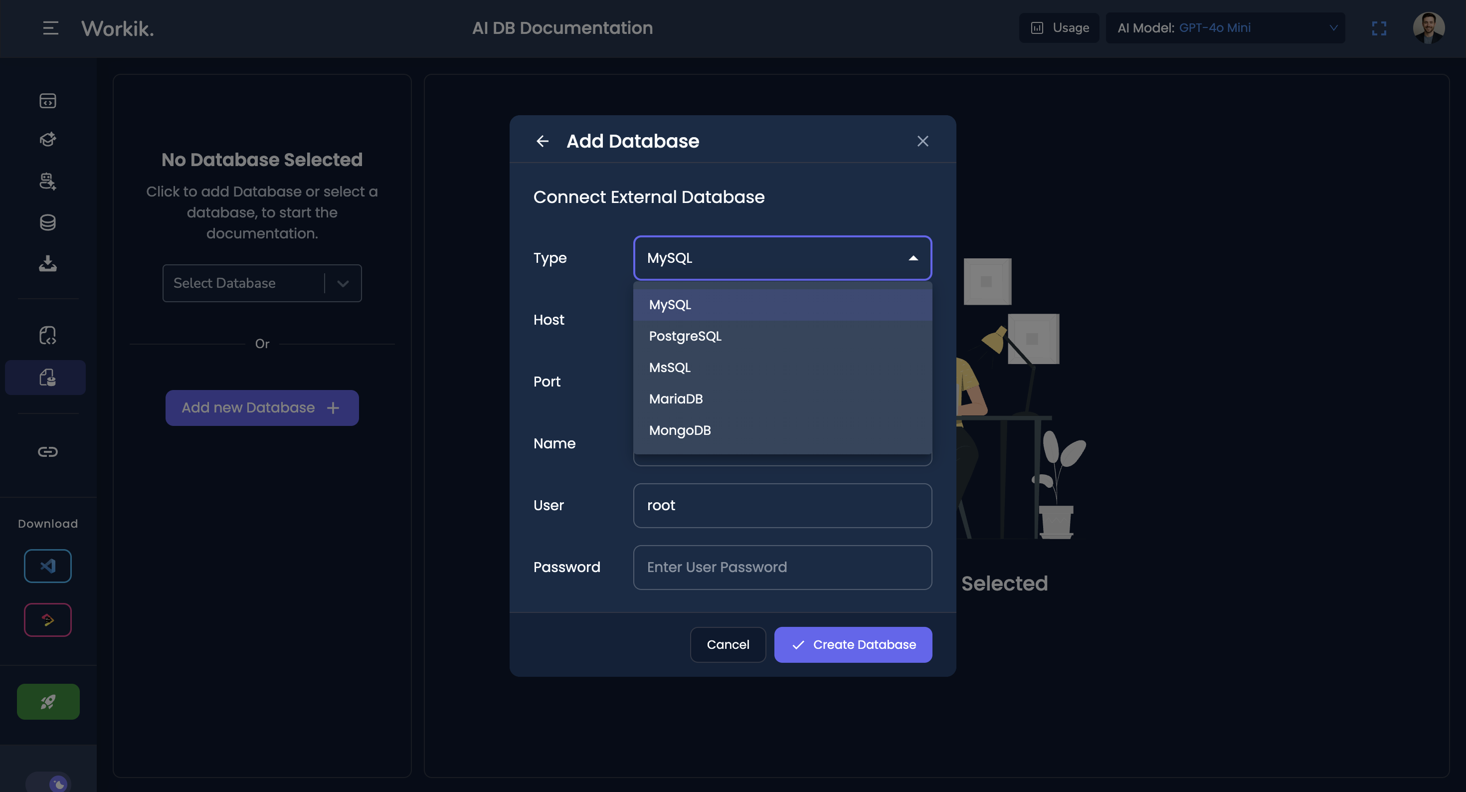
Task: Focus the User field containing root
Action: point(782,506)
